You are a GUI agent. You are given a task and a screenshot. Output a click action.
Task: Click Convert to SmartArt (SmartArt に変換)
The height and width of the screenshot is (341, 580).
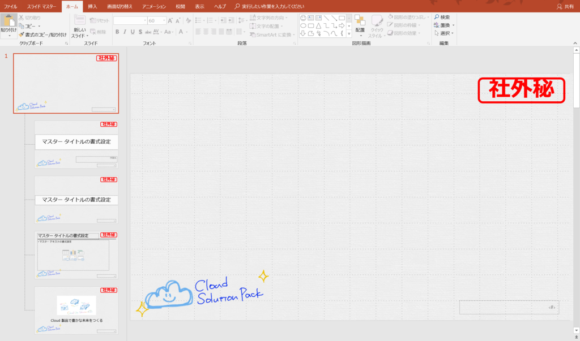point(272,34)
